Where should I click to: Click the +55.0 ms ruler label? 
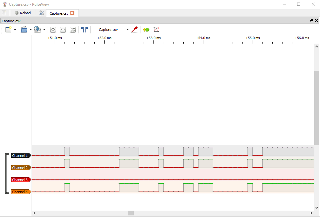253,38
